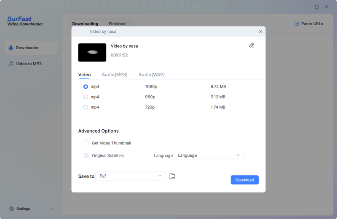The width and height of the screenshot is (337, 219).
Task: Close the Video by nasa dialog
Action: (x=261, y=32)
